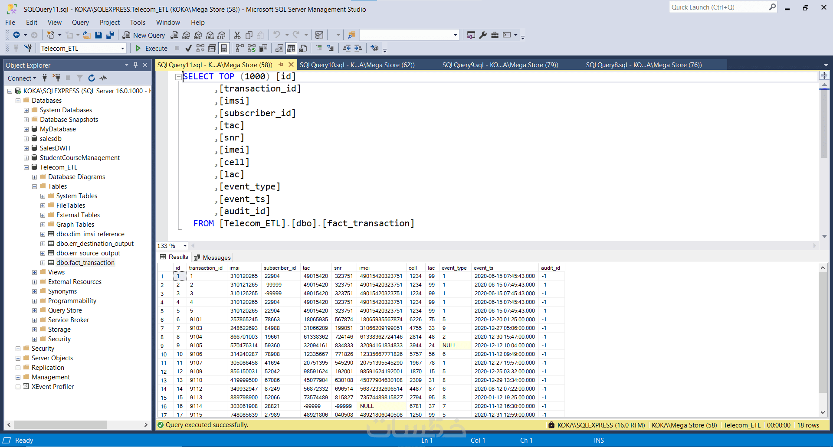Click the results grid vertical scrollbar thumb
Image resolution: width=833 pixels, height=447 pixels.
[823, 332]
